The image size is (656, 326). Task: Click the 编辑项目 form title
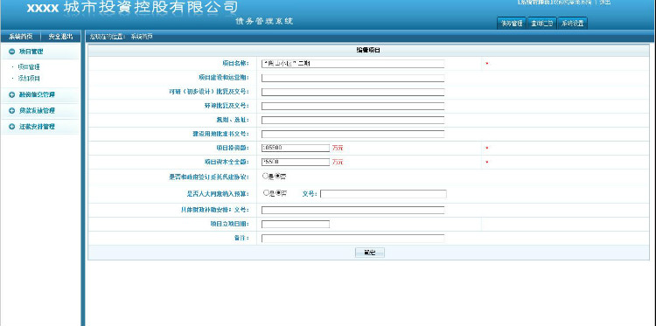pyautogui.click(x=368, y=50)
